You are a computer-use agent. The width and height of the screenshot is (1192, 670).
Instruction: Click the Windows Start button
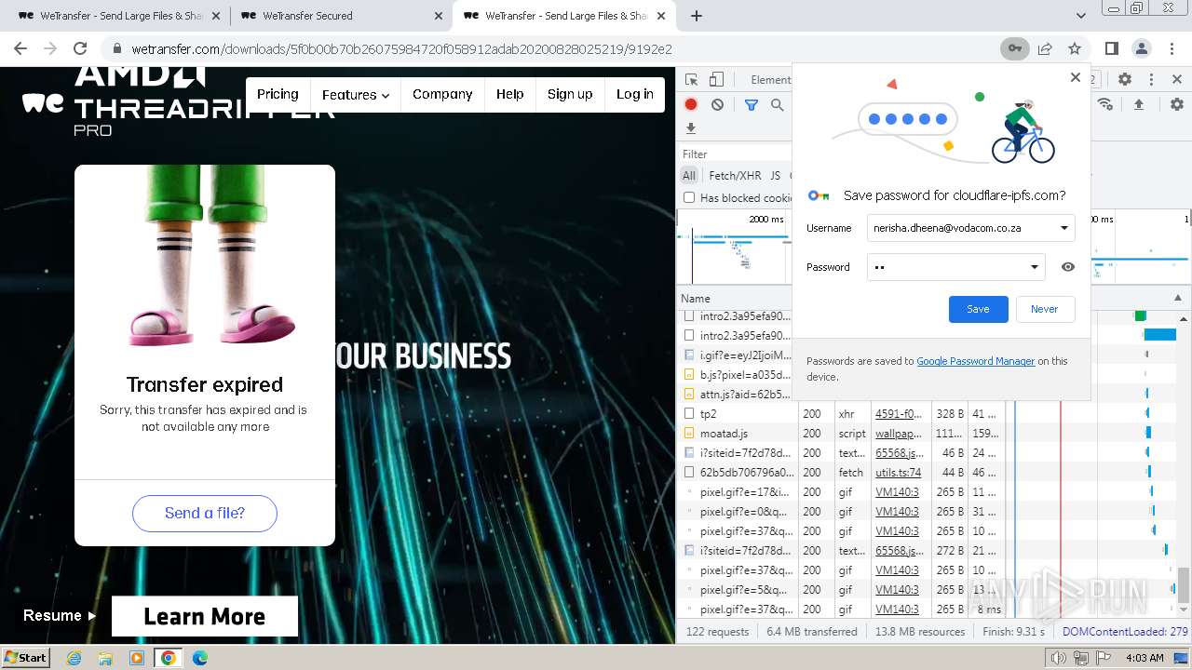click(26, 658)
